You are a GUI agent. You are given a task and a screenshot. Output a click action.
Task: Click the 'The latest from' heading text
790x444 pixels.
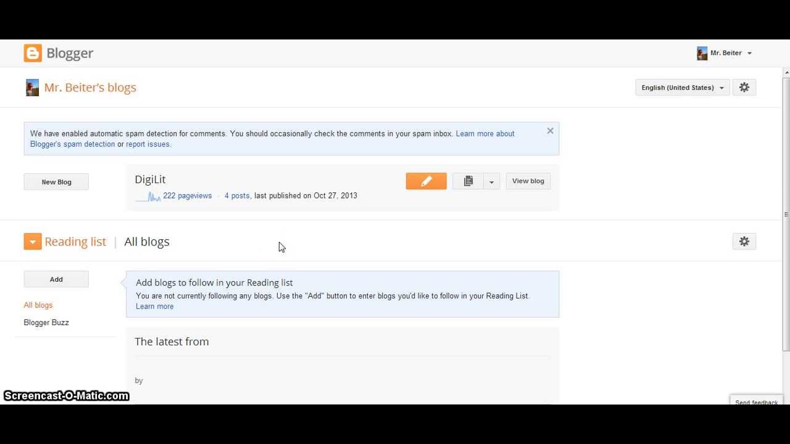[172, 342]
